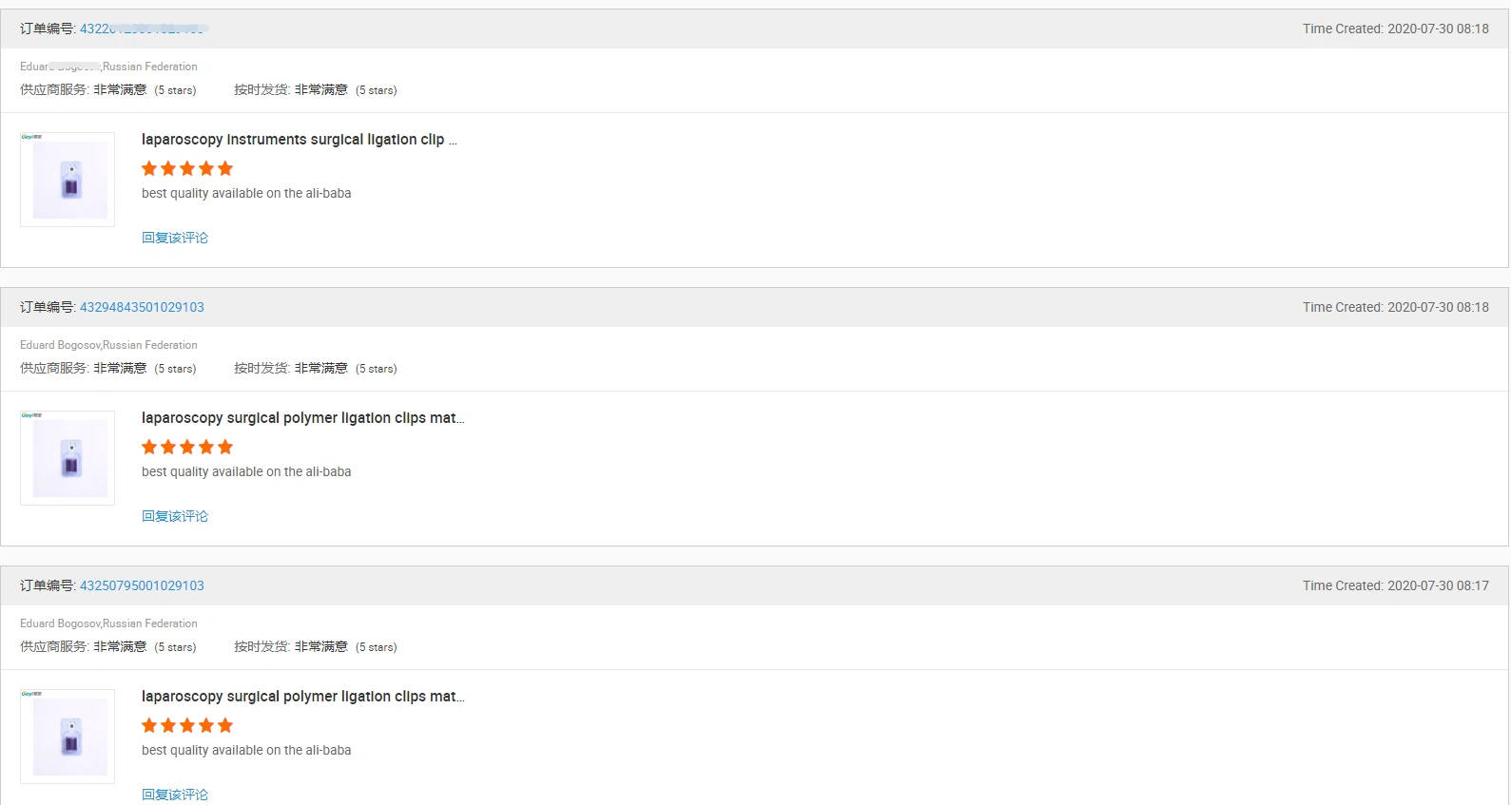Click the second review's product thumbnail
Viewport: 1511px width, 805px height.
(68, 458)
